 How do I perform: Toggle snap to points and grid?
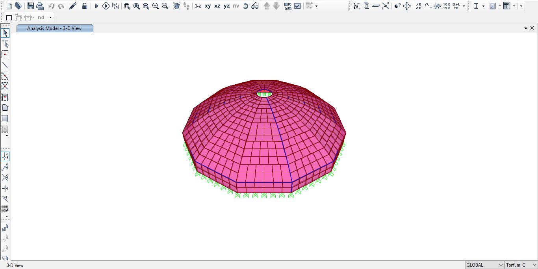coord(5,156)
